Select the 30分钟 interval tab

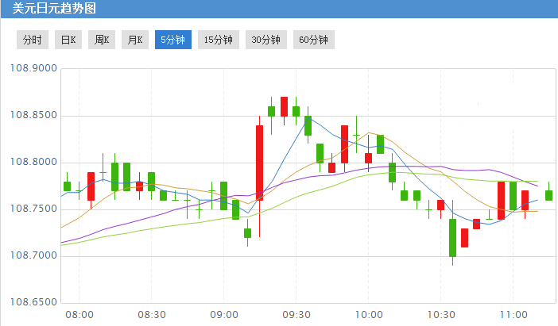click(x=265, y=40)
